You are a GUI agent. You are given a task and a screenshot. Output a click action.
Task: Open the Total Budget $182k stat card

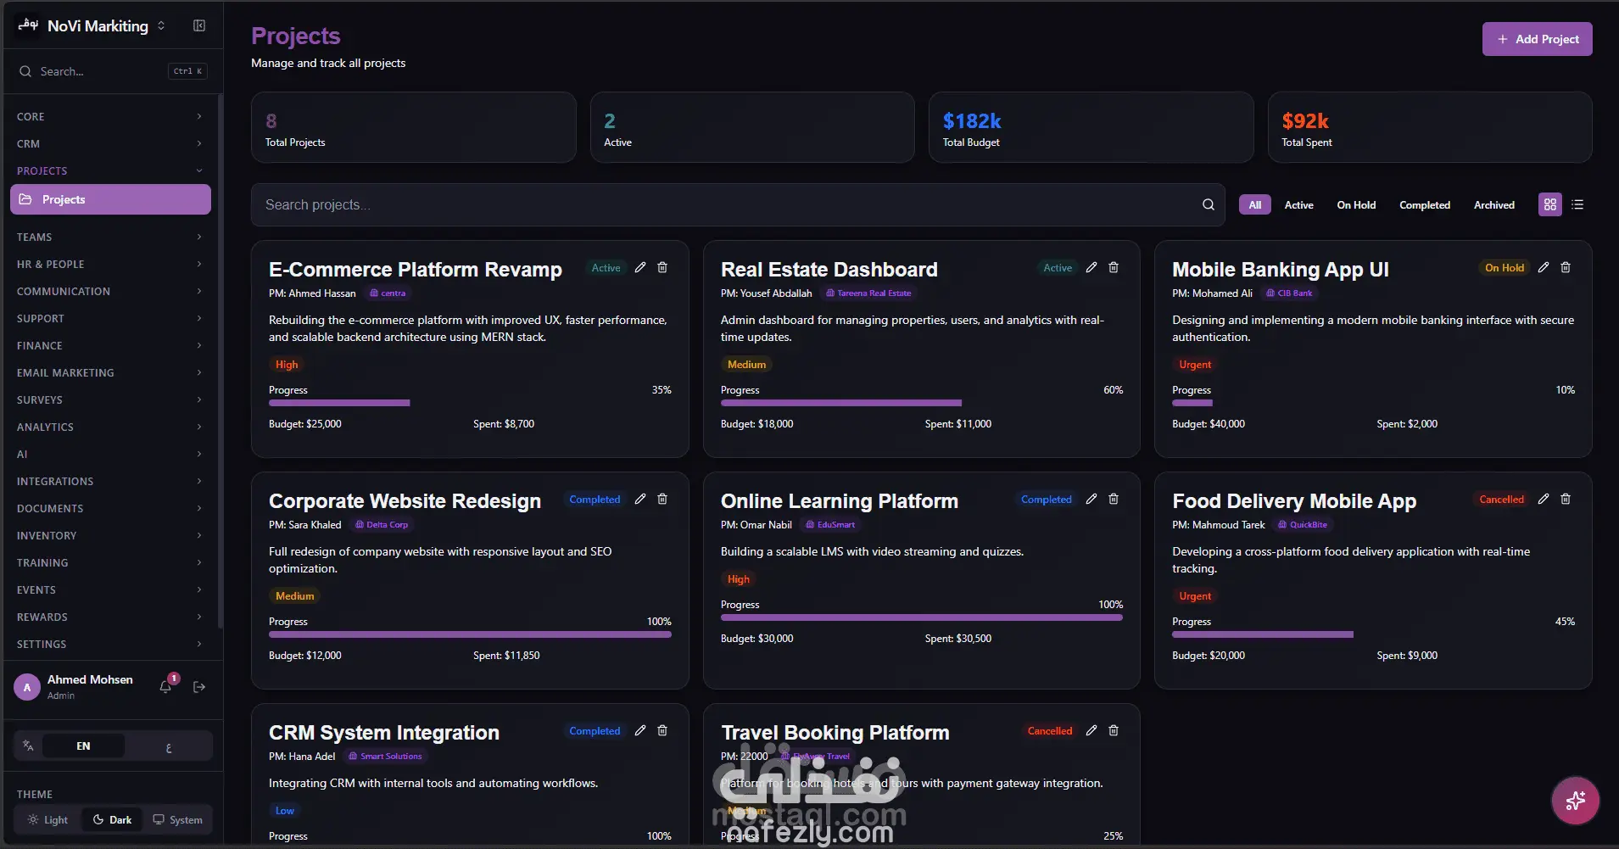tap(1091, 127)
